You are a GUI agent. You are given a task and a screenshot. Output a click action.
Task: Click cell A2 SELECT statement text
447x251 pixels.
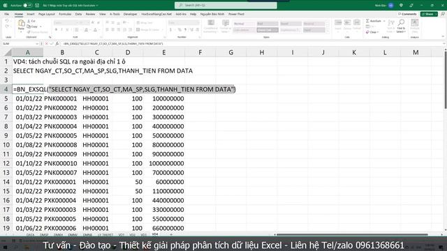(x=103, y=71)
